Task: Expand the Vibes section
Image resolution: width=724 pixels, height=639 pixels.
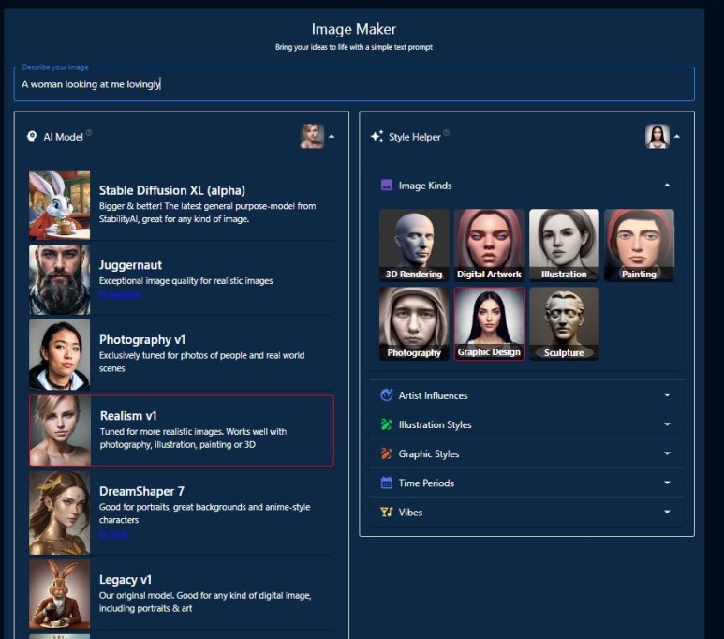Action: [x=667, y=512]
